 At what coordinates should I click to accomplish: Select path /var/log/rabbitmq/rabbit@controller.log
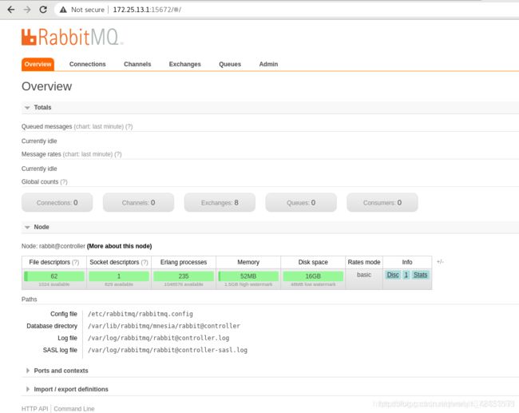(x=159, y=338)
